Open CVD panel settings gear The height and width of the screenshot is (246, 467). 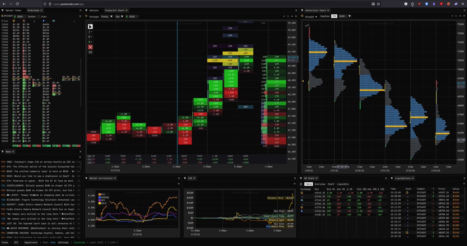(x=295, y=184)
